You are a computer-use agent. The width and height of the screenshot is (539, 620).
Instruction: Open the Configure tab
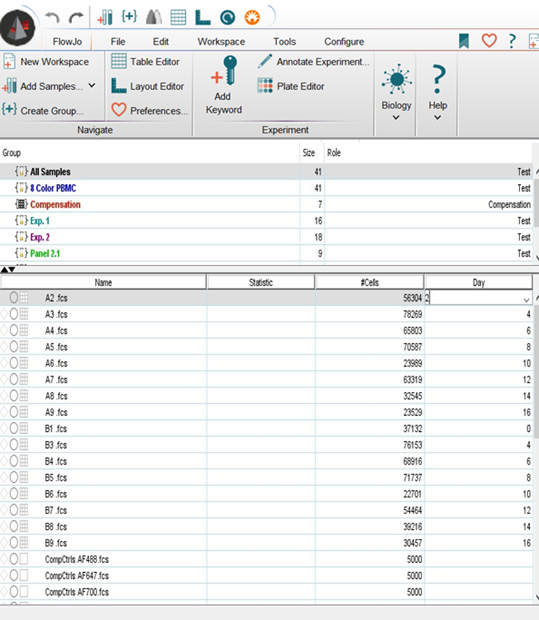pos(344,42)
